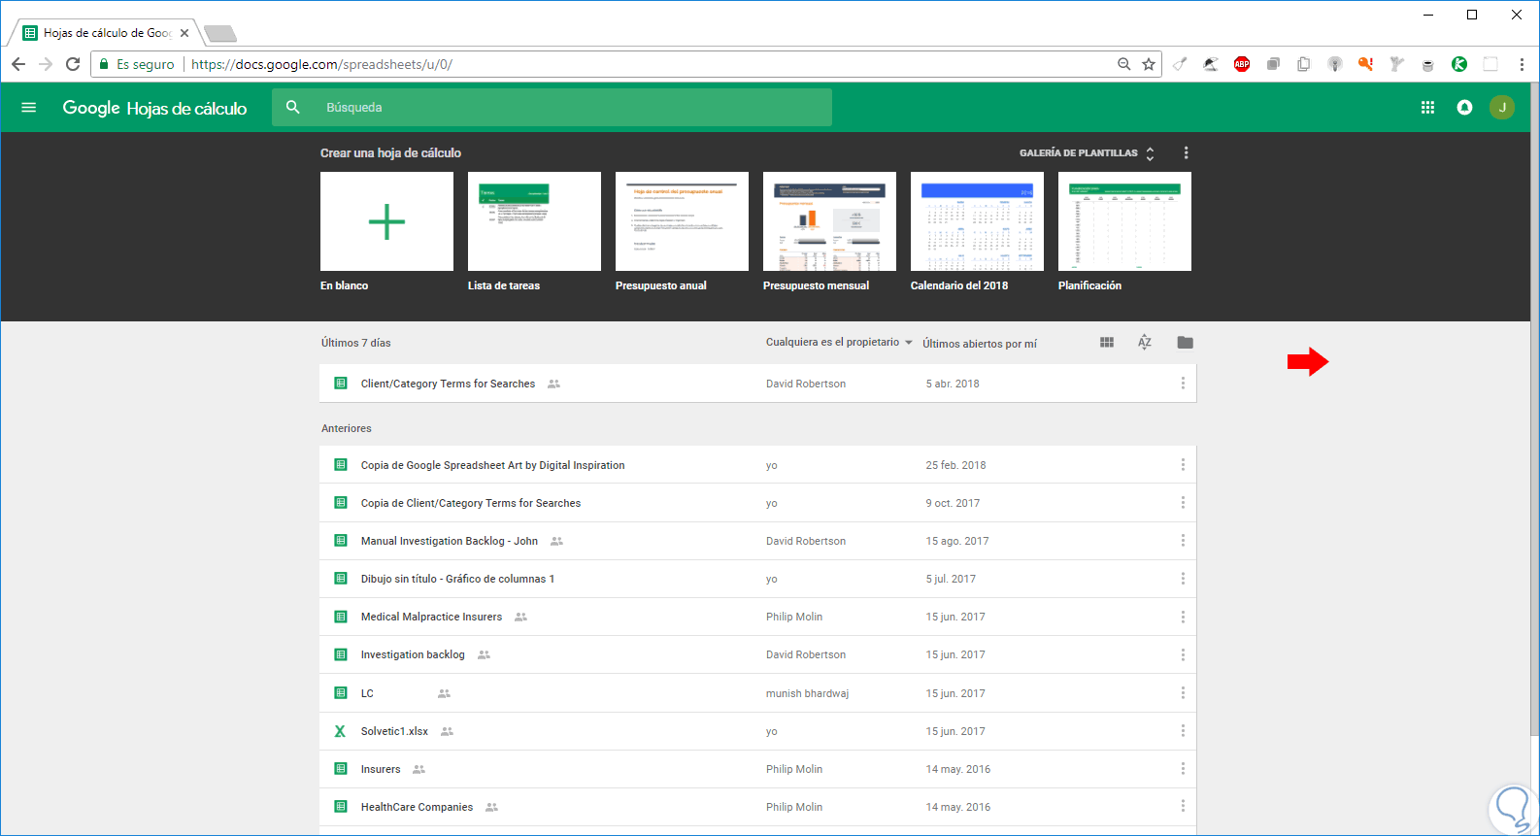This screenshot has width=1540, height=836.
Task: Open the owner filter dropdown
Action: click(x=839, y=343)
